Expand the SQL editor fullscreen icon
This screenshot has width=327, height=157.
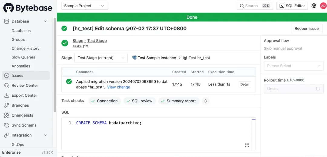point(247,145)
